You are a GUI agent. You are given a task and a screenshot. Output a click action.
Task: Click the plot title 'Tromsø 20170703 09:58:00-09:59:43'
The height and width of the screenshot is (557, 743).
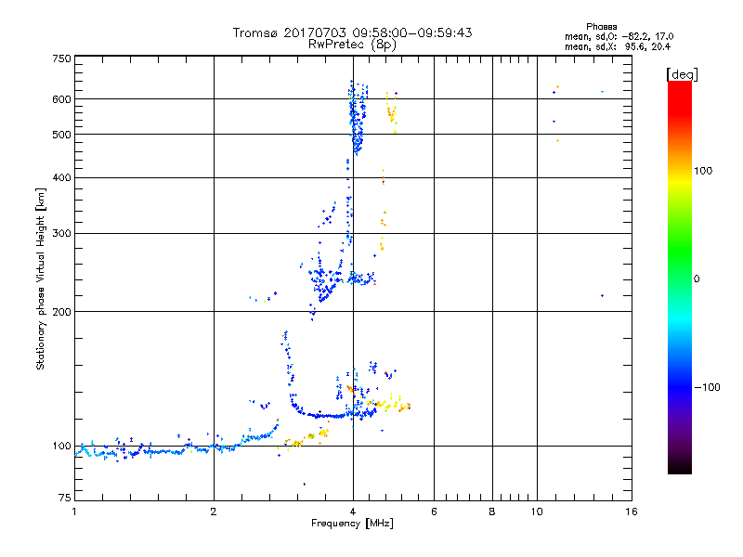pyautogui.click(x=352, y=32)
